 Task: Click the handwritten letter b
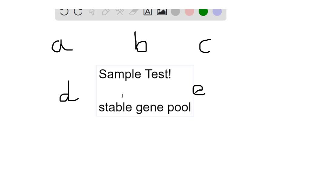[140, 43]
